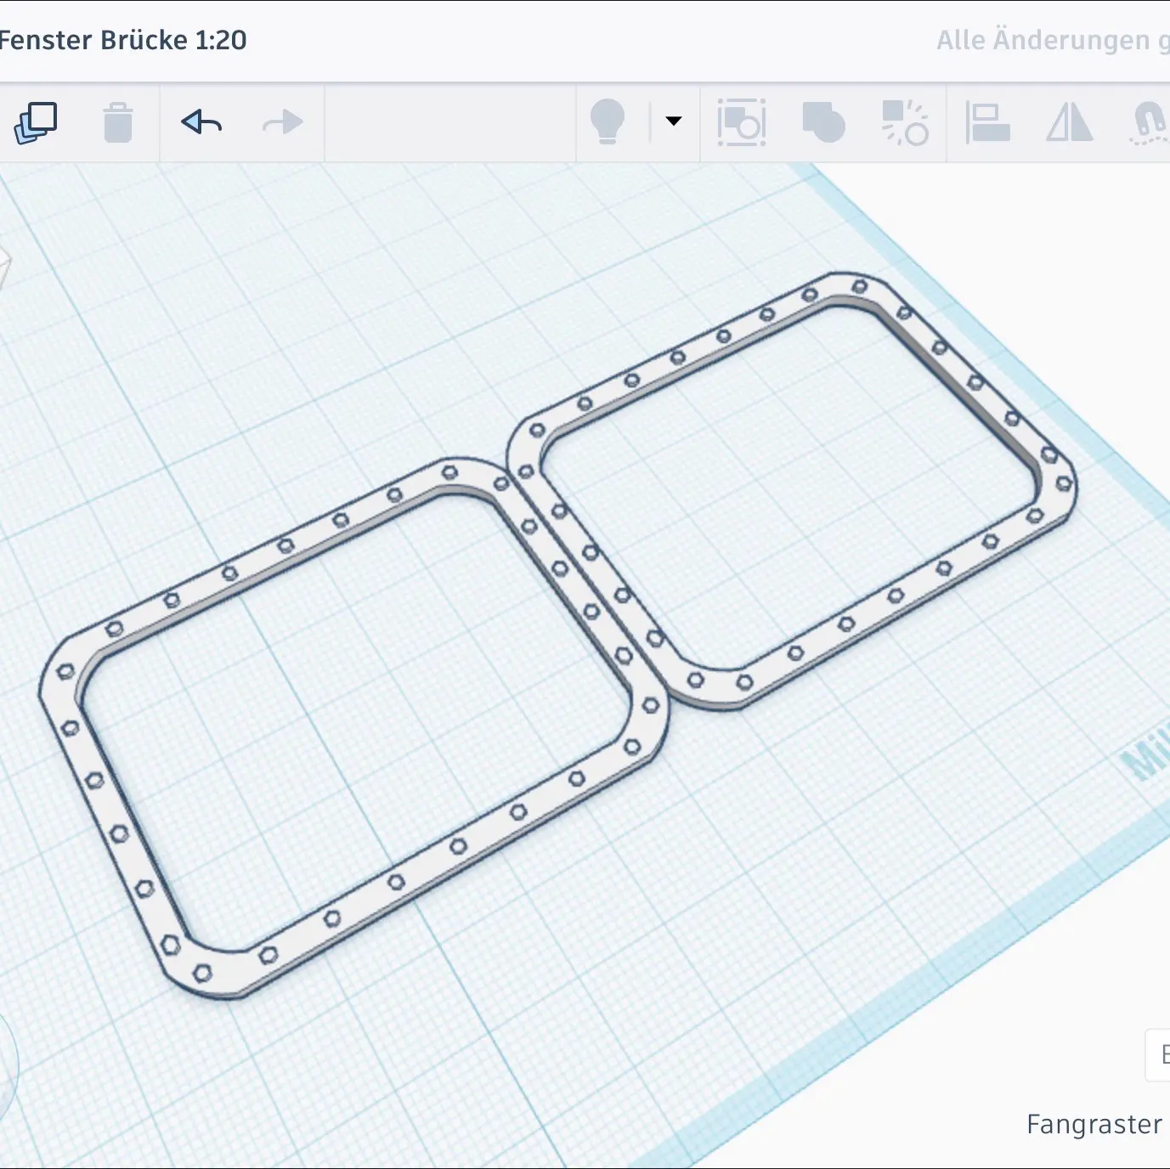The height and width of the screenshot is (1169, 1170).
Task: Click the merged square-and-circle Group icon
Action: [x=823, y=122]
